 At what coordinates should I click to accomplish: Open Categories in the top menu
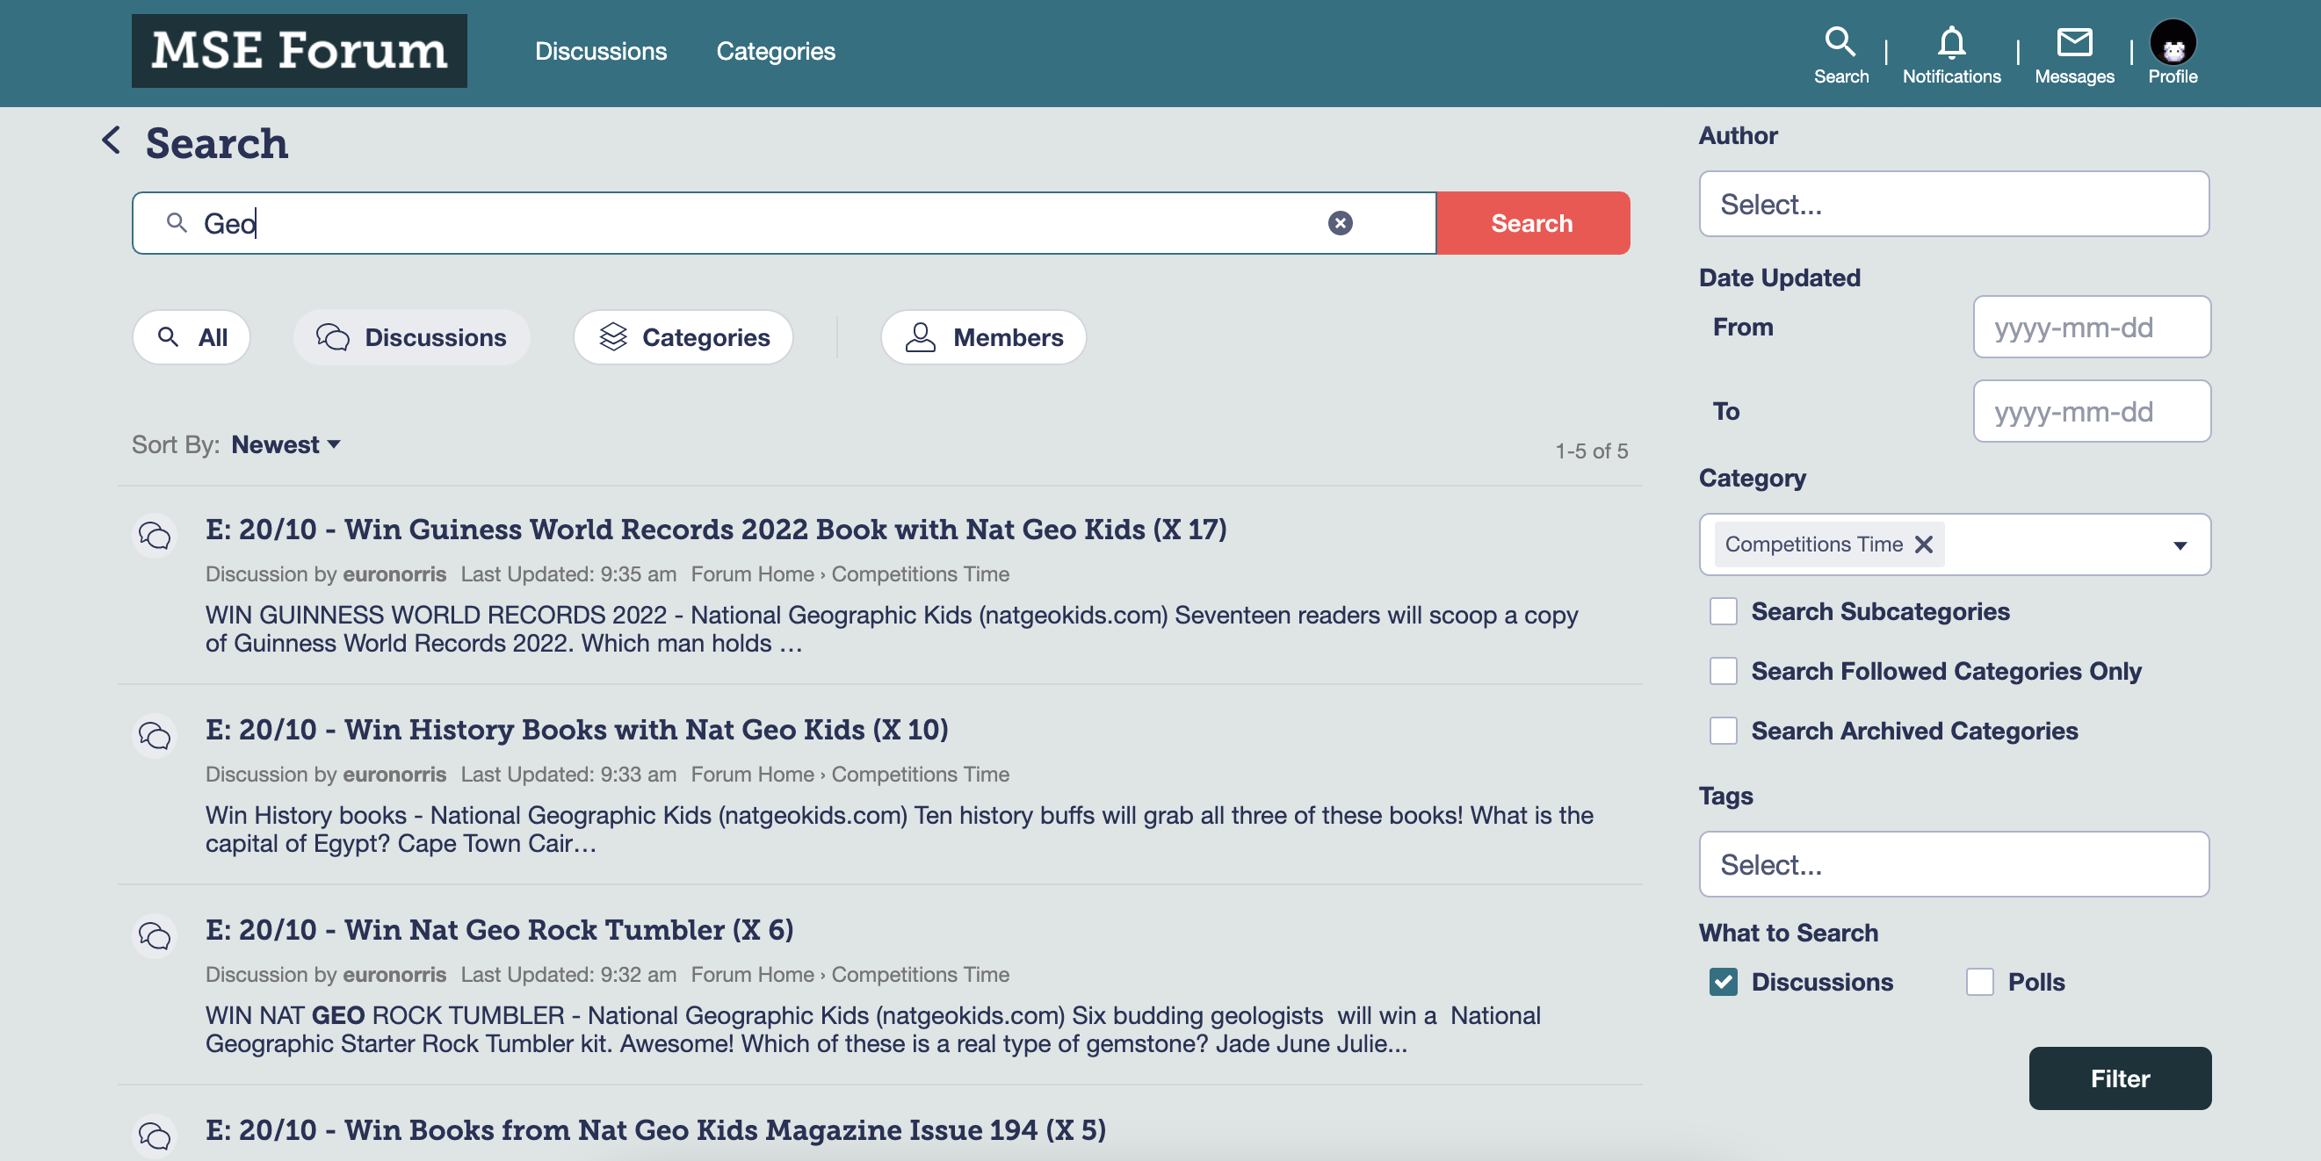click(775, 51)
